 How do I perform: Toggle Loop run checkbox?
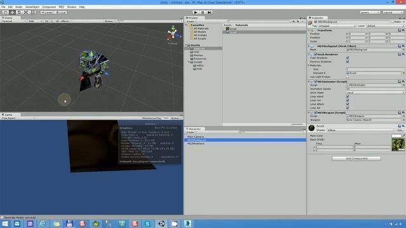[x=348, y=100]
